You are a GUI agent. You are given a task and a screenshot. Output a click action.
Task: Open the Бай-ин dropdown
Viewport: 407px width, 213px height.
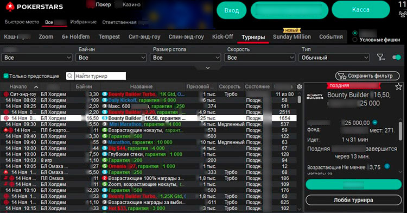[111, 58]
